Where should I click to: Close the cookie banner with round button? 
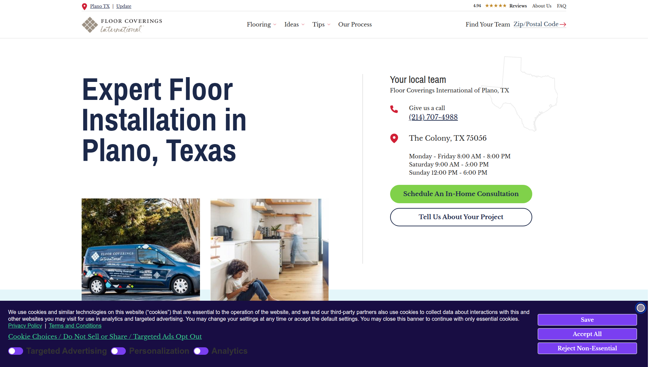click(x=641, y=308)
